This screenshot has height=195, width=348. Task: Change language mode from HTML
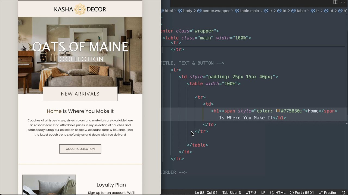[280, 193]
